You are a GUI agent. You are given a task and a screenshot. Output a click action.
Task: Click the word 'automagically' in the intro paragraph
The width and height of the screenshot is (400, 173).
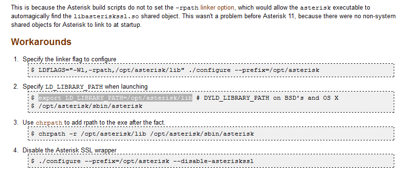pyautogui.click(x=30, y=17)
